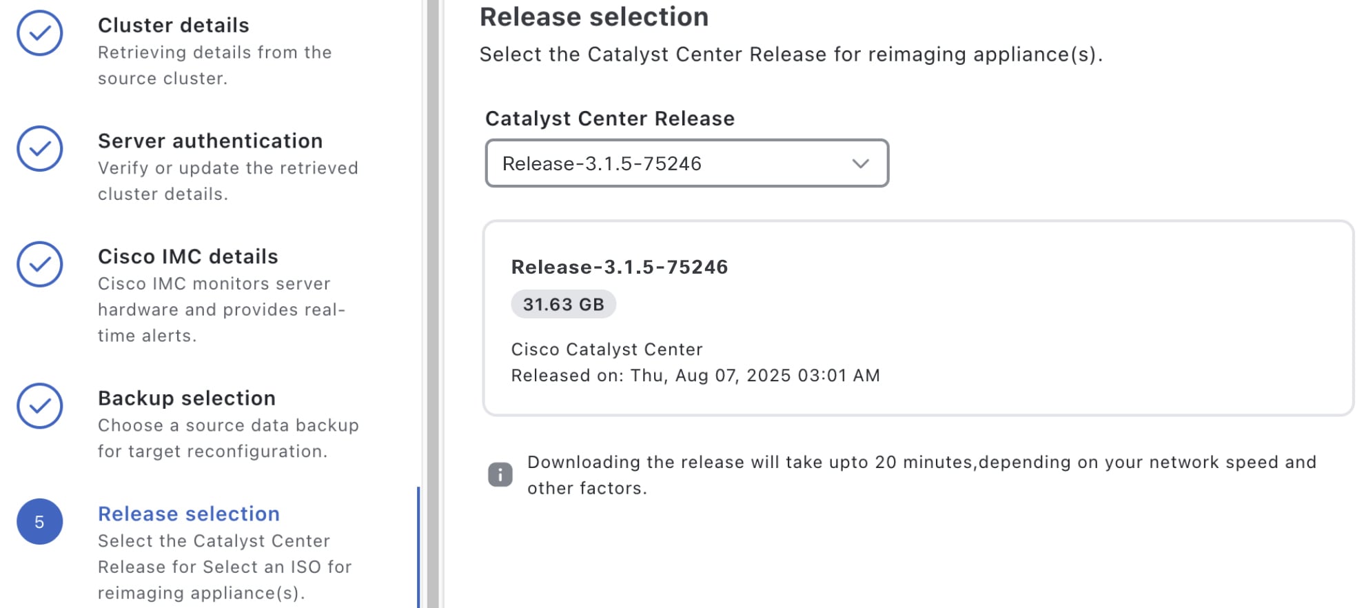Click the info icon beside download note

tap(500, 474)
